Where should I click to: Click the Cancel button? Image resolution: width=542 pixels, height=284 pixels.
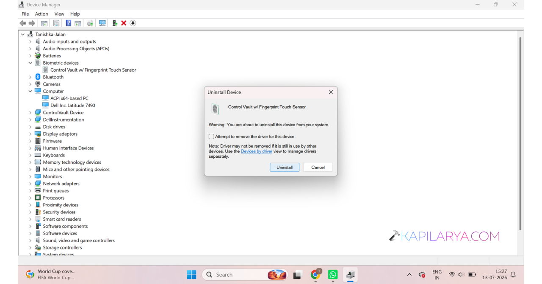[318, 168]
